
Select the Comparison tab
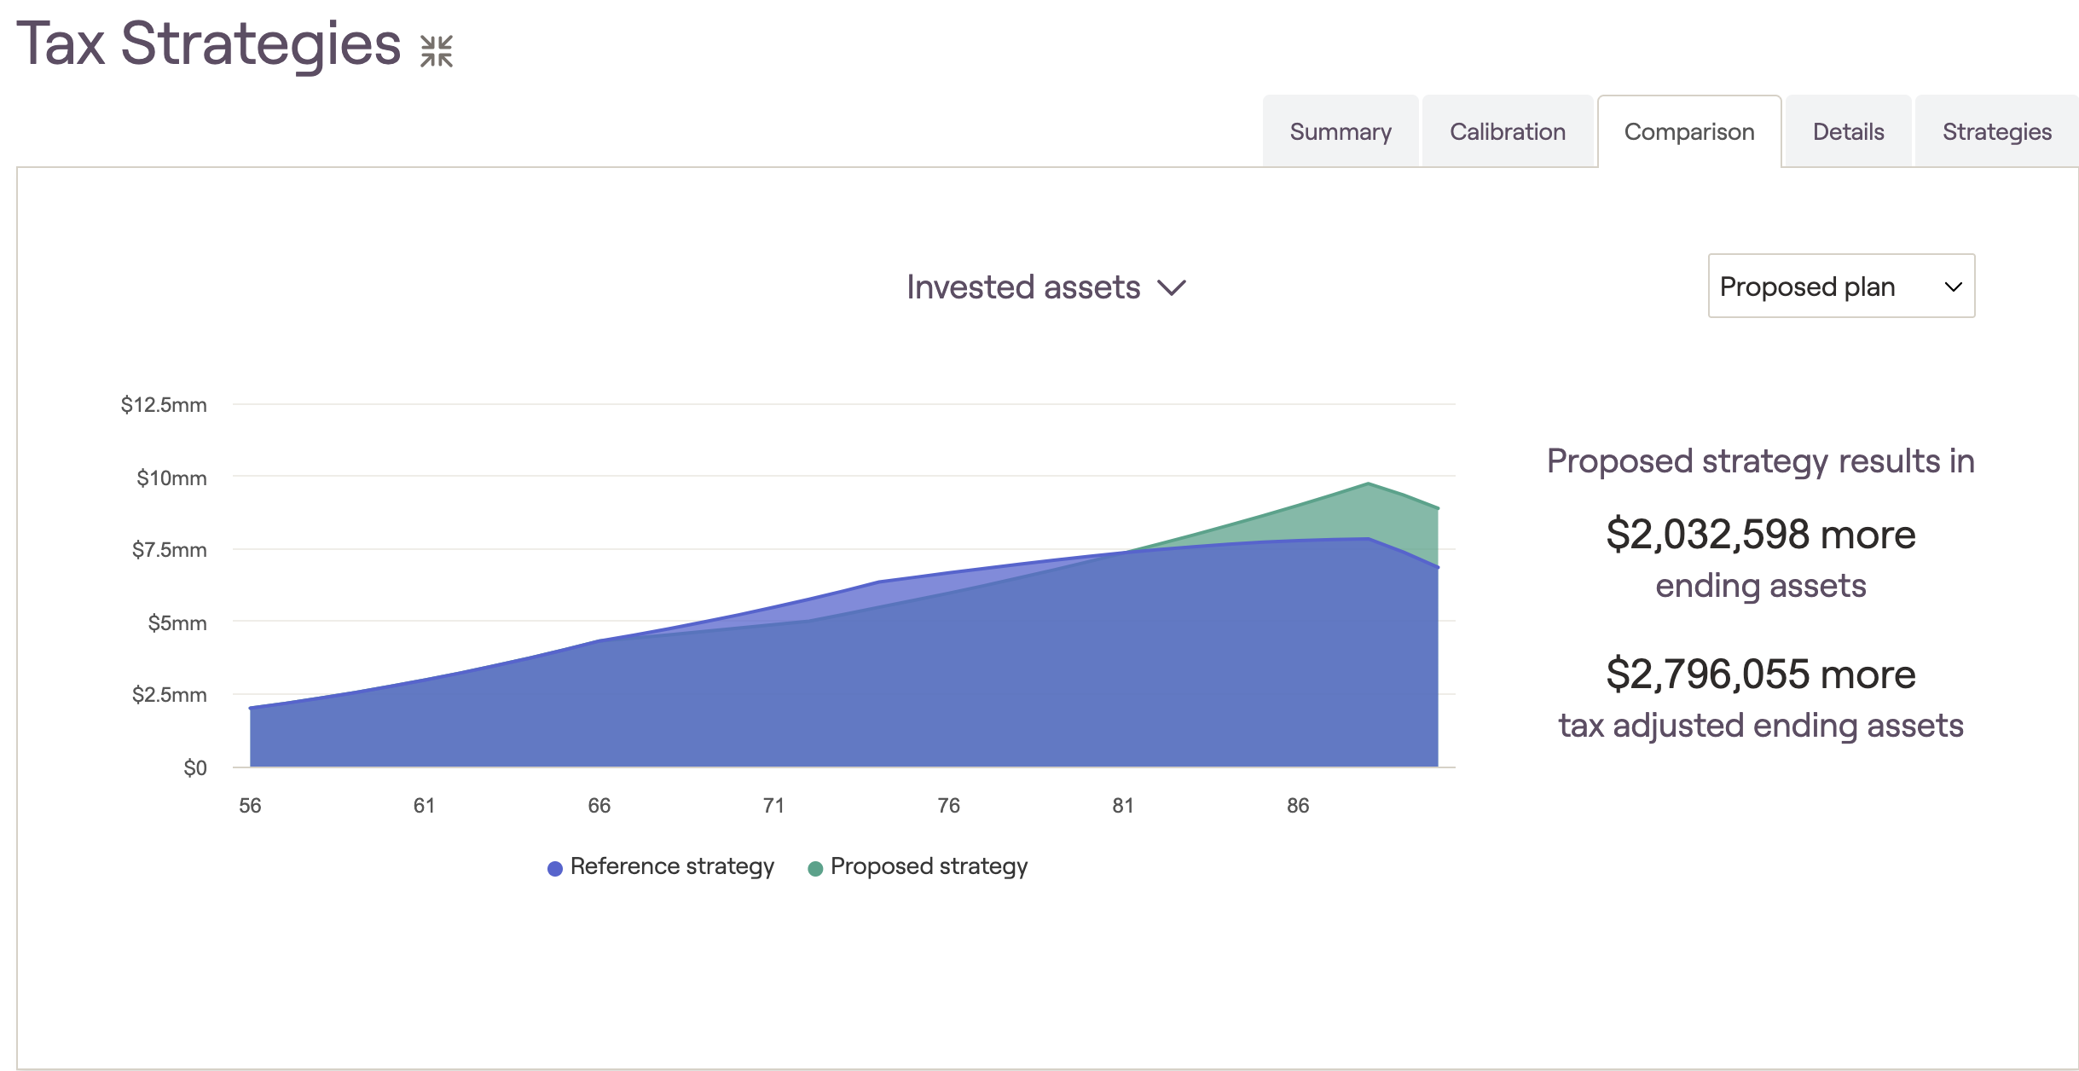coord(1689,131)
